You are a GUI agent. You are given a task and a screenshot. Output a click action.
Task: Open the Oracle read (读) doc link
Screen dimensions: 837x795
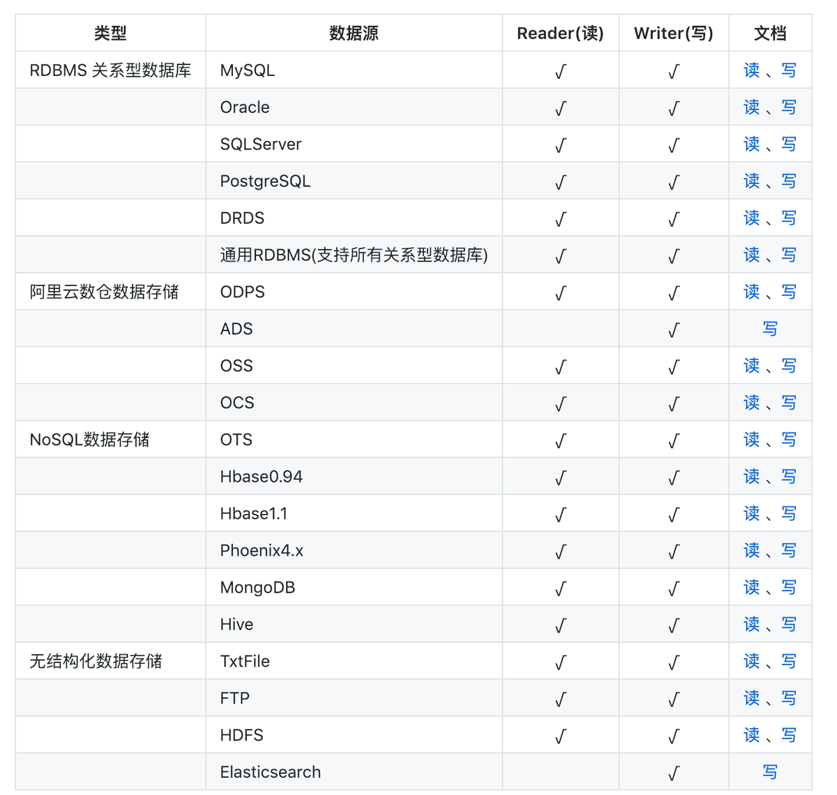pos(751,107)
